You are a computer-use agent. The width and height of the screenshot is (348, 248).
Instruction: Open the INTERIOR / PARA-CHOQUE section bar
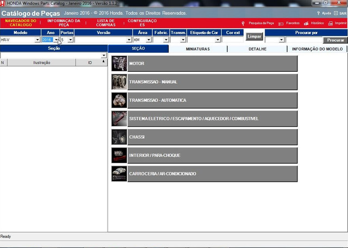213,156
